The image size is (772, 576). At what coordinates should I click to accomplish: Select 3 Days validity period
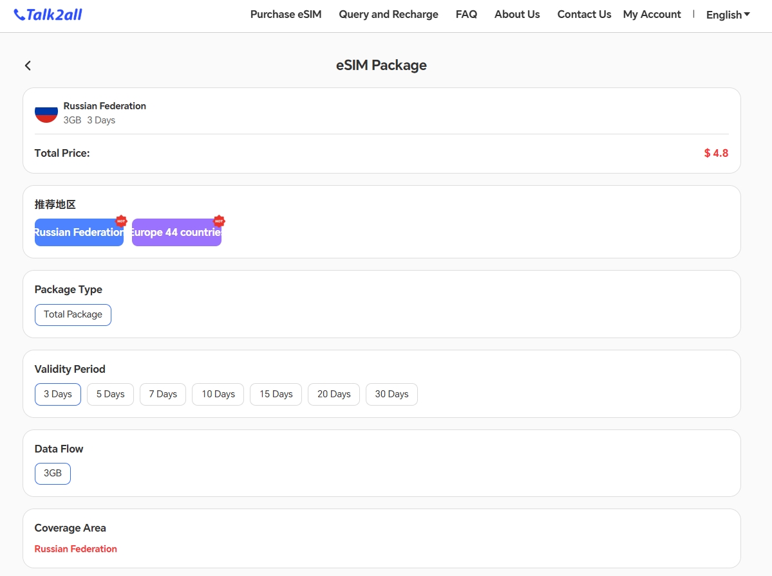(x=58, y=394)
